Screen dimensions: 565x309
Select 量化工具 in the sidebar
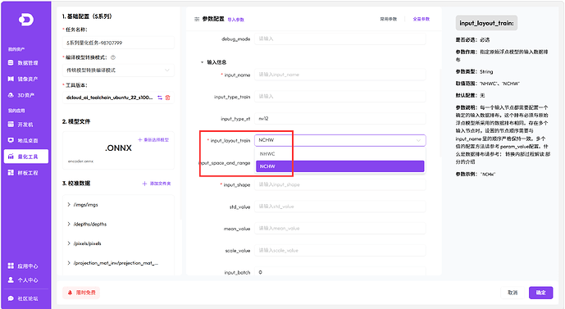[26, 157]
